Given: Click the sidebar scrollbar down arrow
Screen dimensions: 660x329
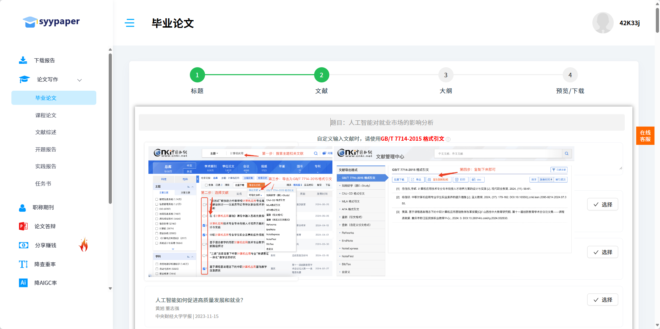Looking at the screenshot, I should pos(110,289).
